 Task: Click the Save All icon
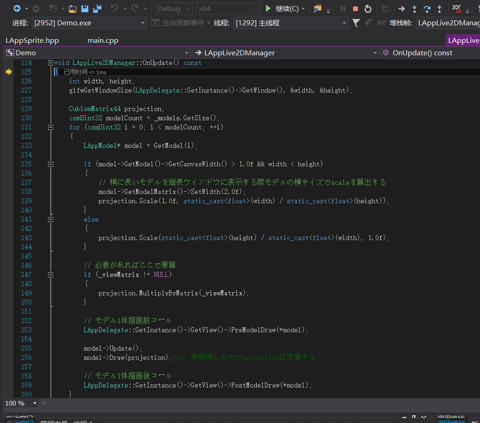coord(97,8)
